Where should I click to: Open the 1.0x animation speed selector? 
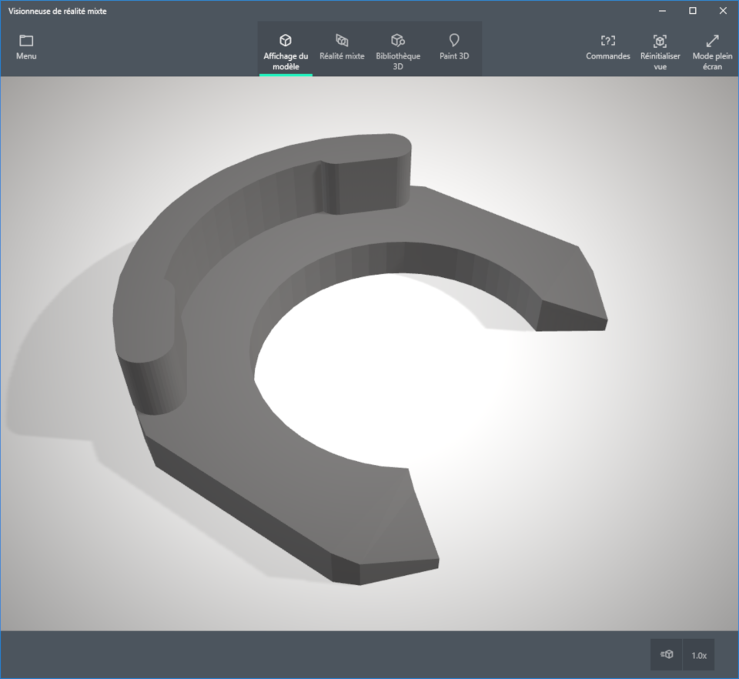[x=698, y=654]
